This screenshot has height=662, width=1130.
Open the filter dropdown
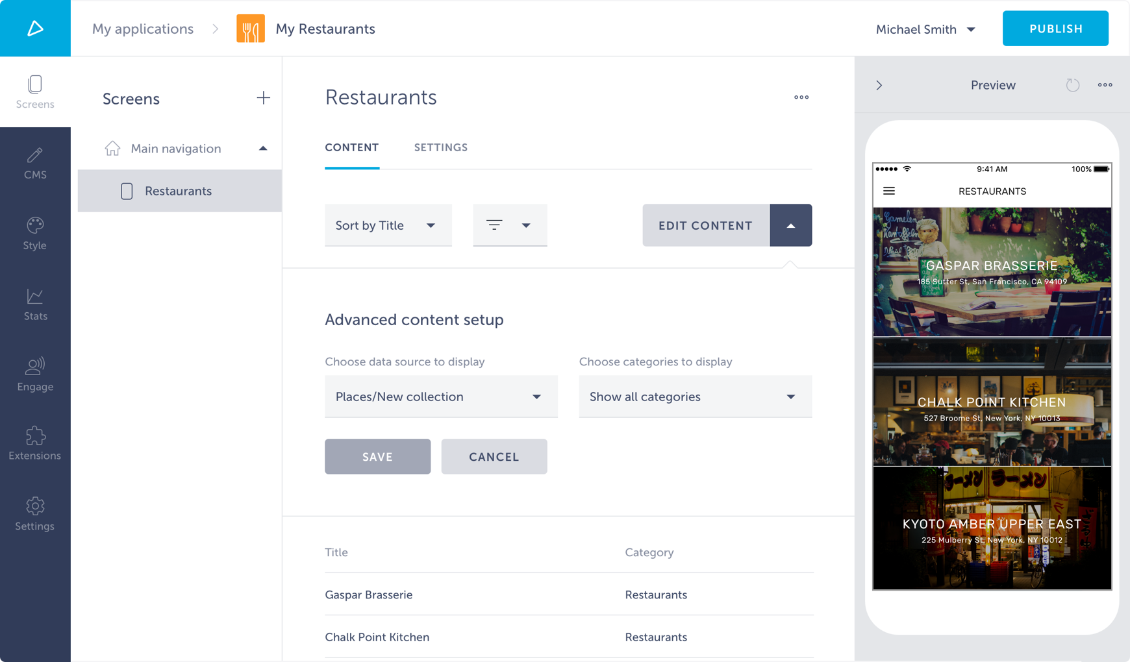510,225
